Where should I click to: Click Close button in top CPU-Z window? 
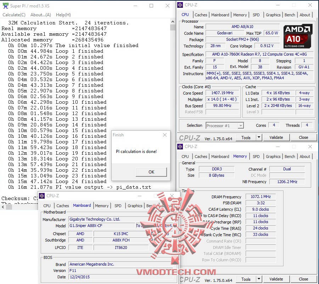(303, 138)
